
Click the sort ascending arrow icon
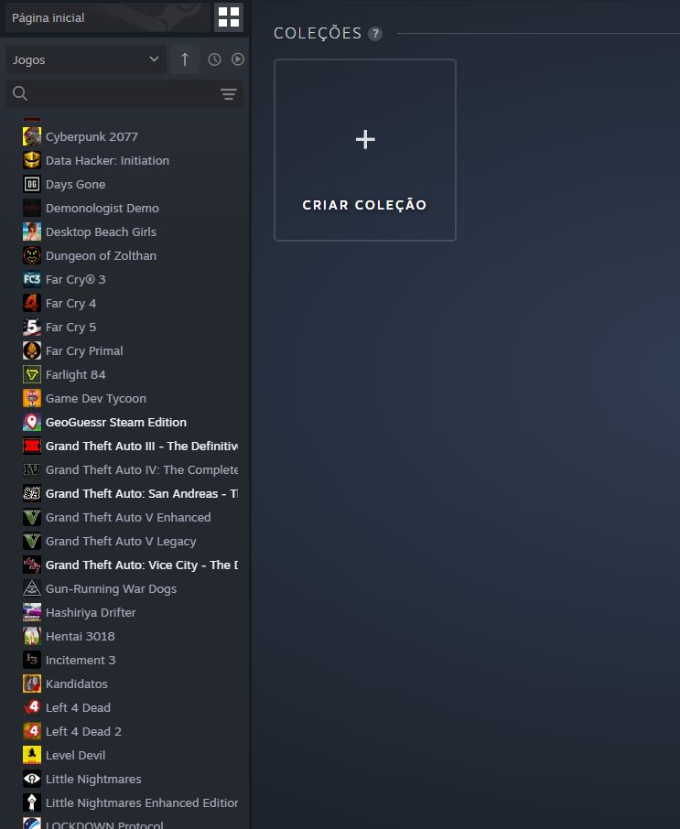pos(185,59)
